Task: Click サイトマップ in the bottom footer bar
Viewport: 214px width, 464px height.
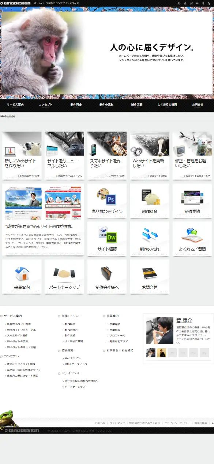Action: tap(117, 423)
